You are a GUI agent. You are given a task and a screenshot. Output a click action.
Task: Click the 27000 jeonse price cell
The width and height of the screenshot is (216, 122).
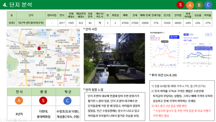point(135,23)
